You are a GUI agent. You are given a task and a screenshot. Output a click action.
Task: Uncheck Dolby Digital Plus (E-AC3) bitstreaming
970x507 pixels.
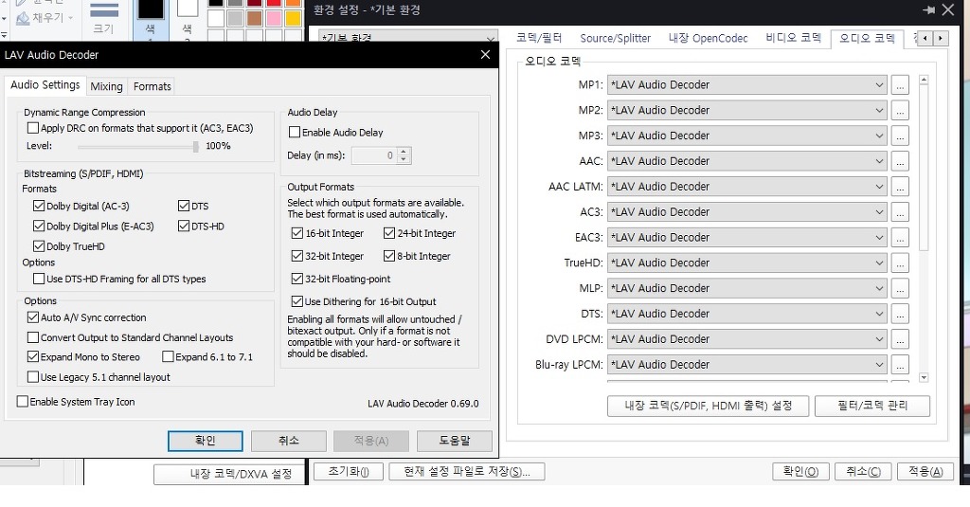(39, 226)
